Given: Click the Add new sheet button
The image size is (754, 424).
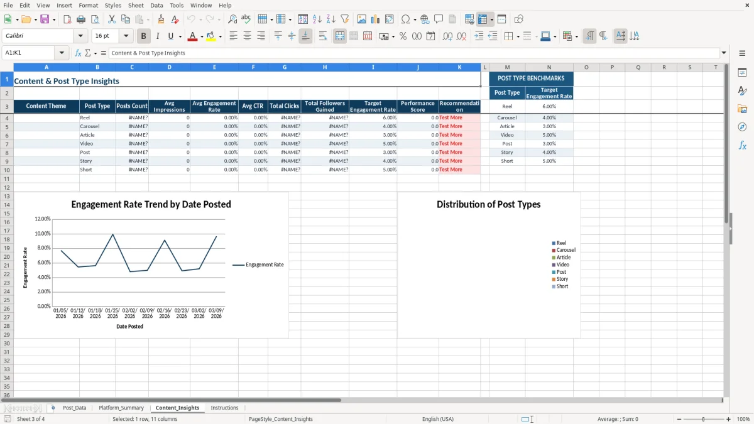Looking at the screenshot, I should 53,408.
